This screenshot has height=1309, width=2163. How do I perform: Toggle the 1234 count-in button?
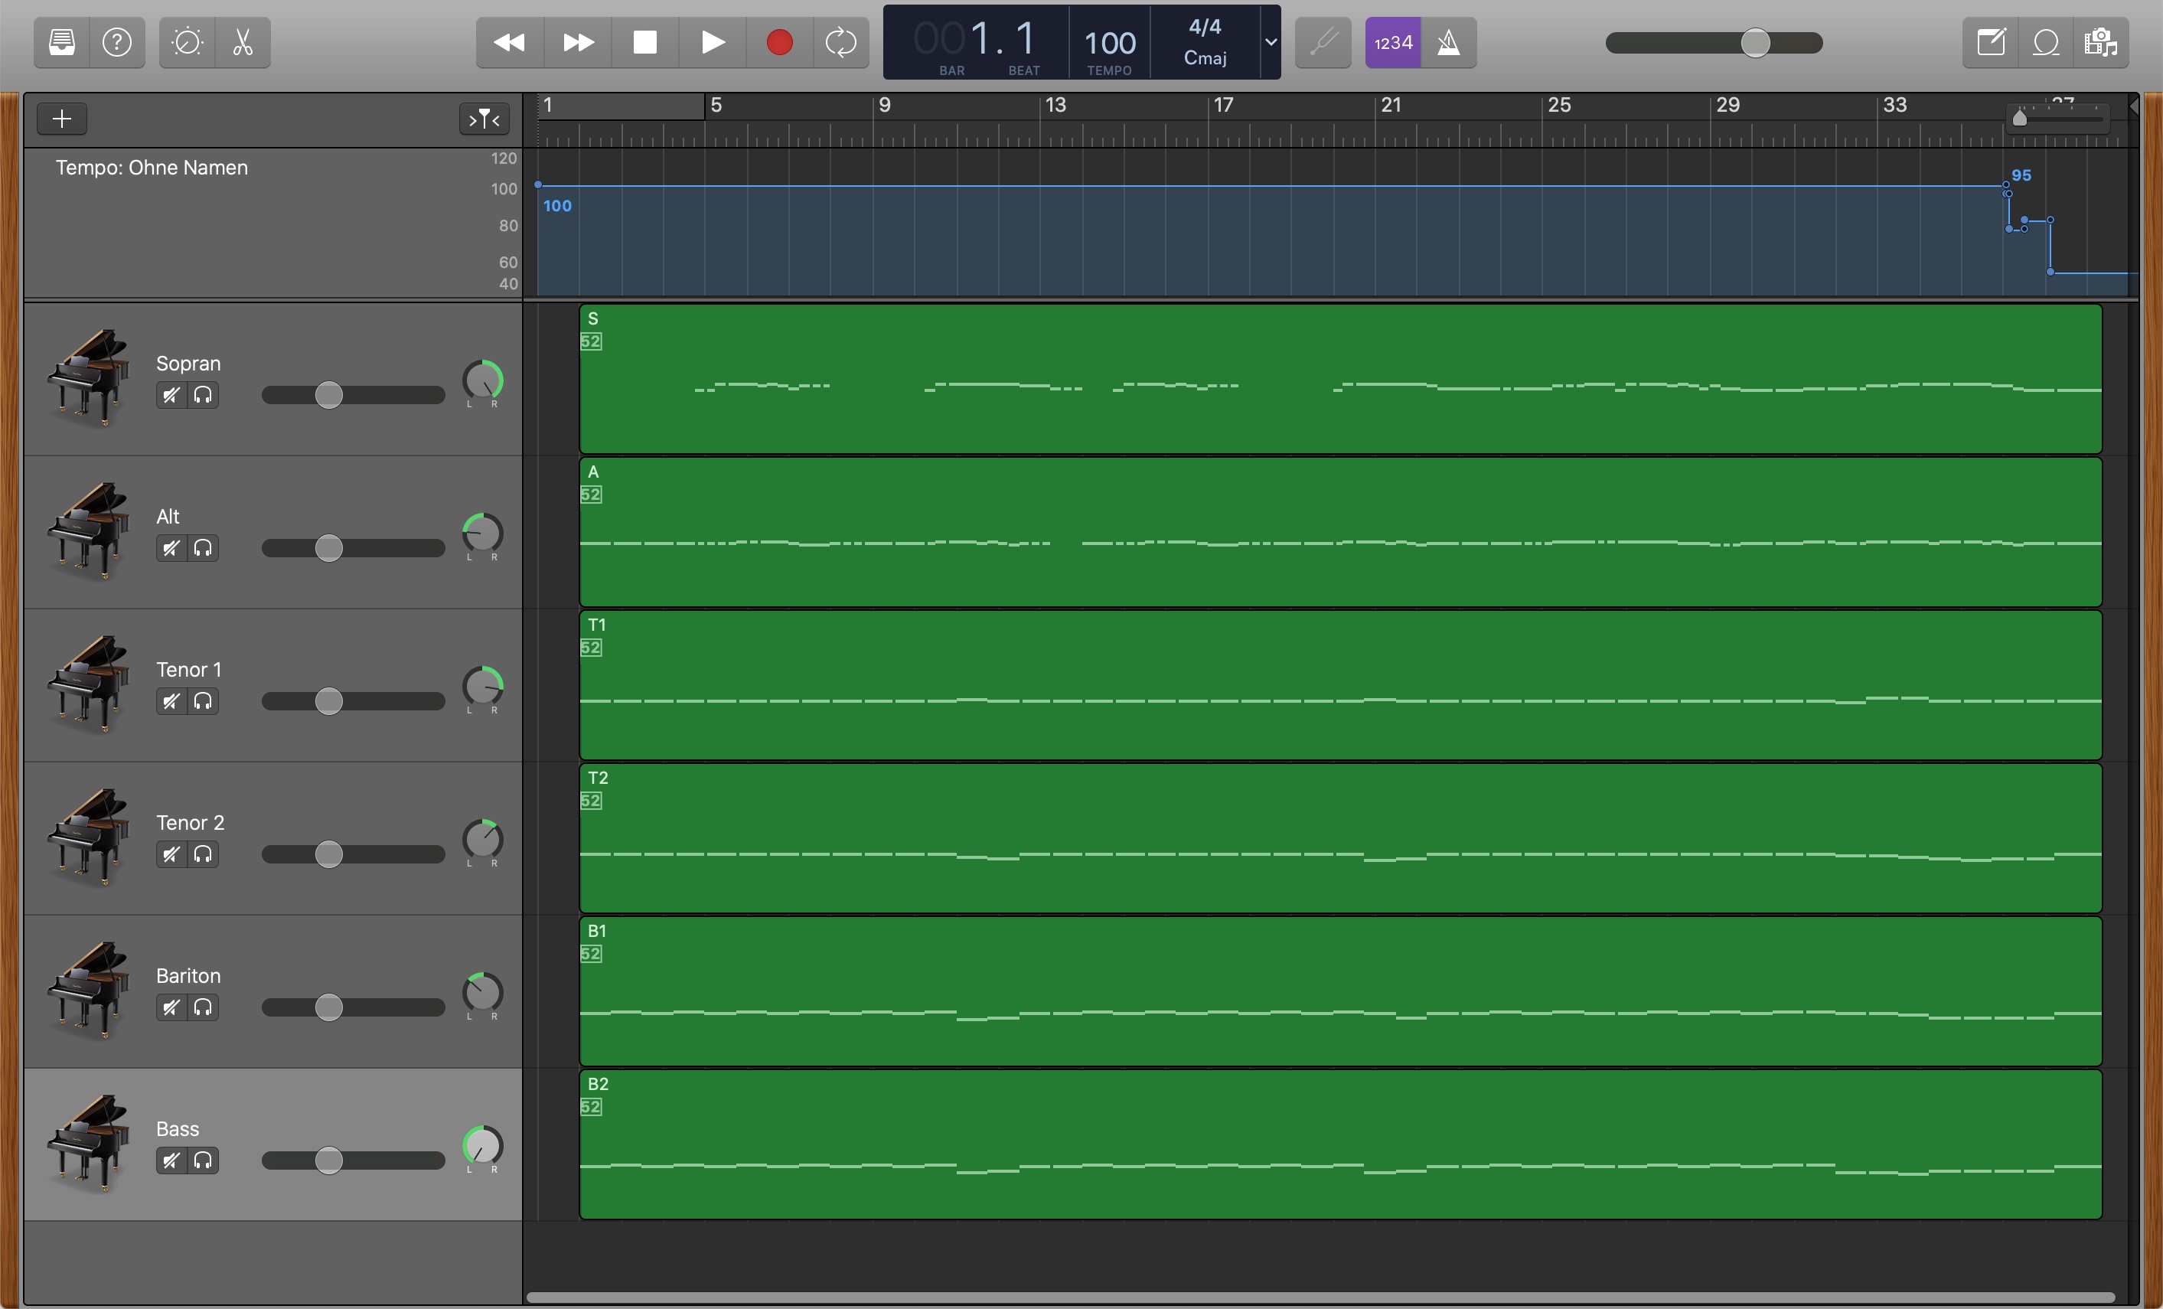click(1392, 42)
